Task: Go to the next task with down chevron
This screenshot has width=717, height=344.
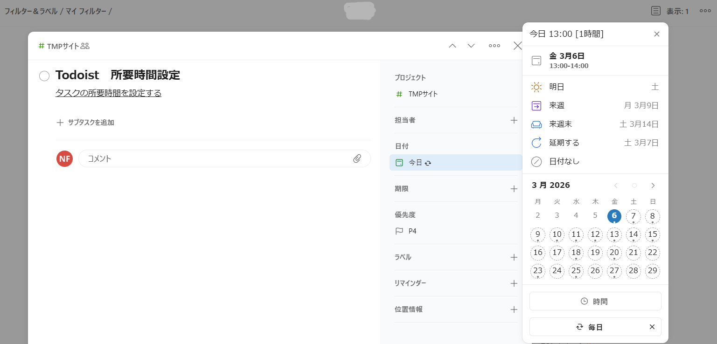Action: point(471,46)
